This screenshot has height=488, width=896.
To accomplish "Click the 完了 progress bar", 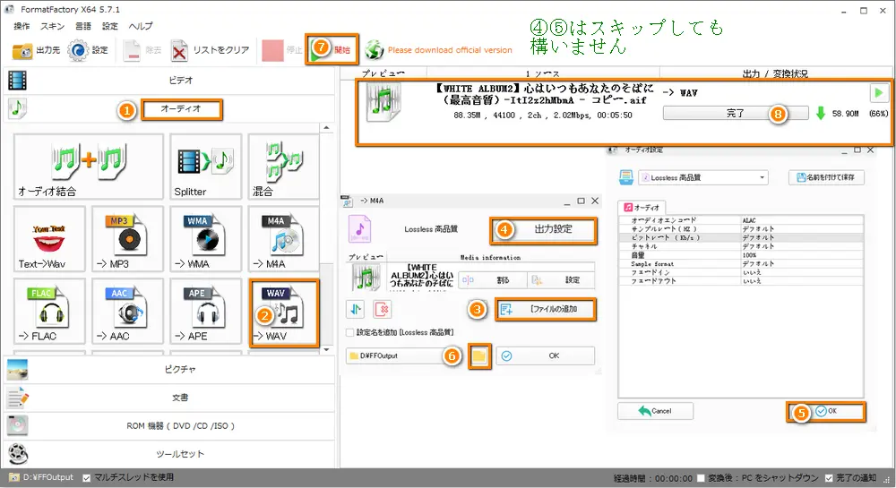I will [736, 113].
